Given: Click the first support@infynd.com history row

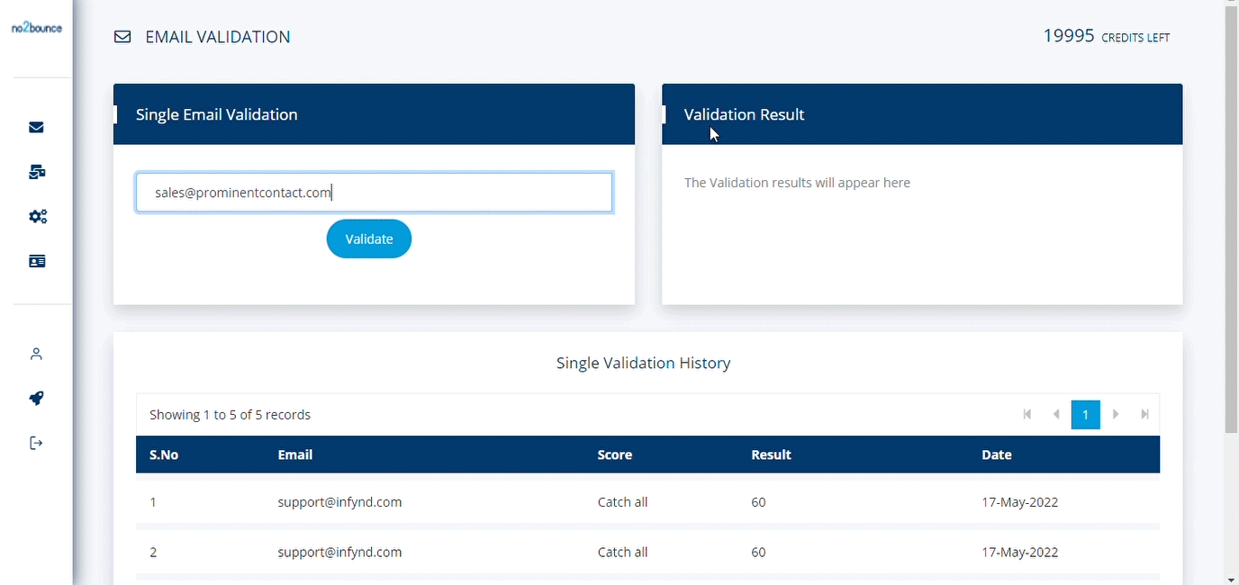Looking at the screenshot, I should [339, 502].
